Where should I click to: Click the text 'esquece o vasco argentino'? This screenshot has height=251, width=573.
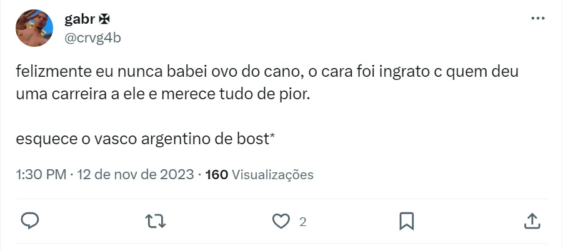coord(112,137)
